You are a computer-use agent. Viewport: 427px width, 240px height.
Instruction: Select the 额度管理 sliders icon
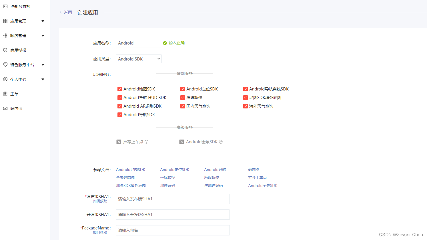pyautogui.click(x=5, y=35)
